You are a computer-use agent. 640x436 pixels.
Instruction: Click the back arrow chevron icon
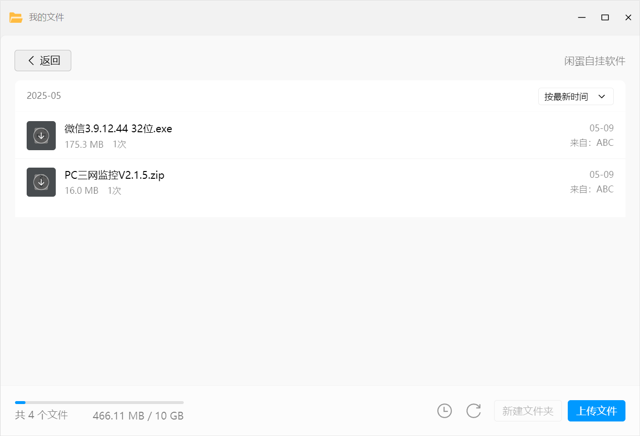[x=31, y=61]
